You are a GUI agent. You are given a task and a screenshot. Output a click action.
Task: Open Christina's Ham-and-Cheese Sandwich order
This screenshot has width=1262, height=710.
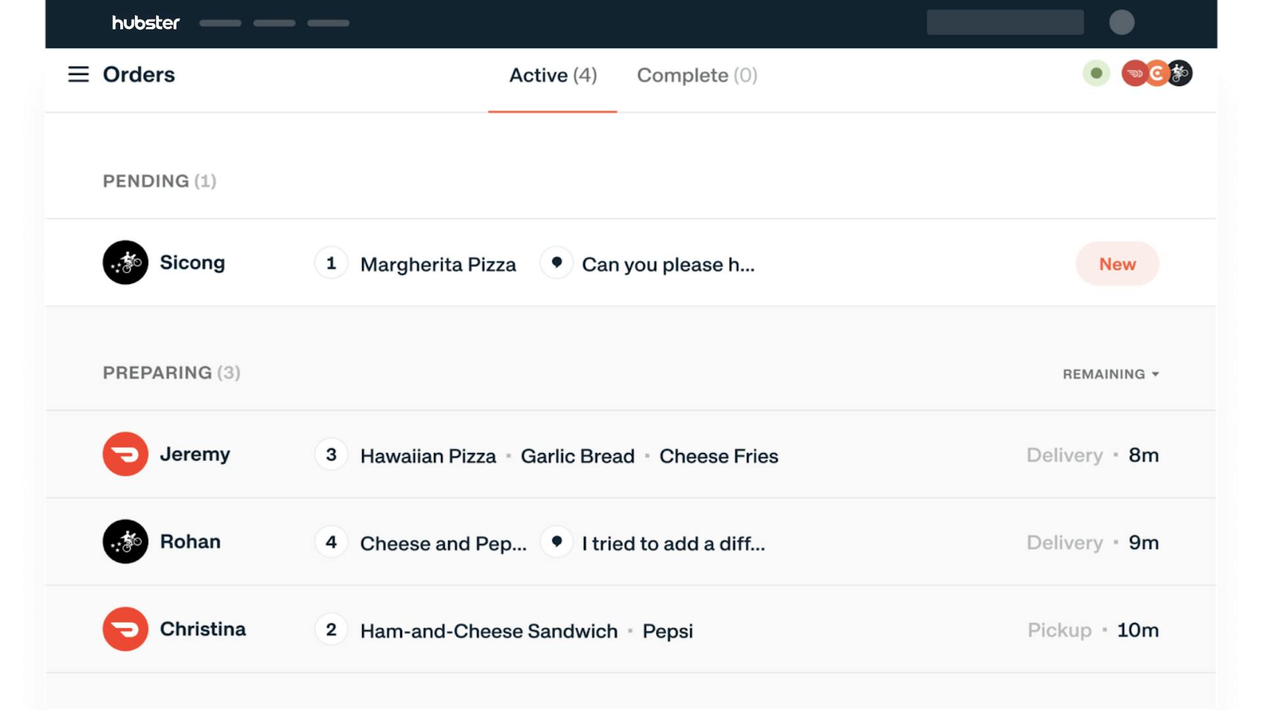(x=489, y=631)
